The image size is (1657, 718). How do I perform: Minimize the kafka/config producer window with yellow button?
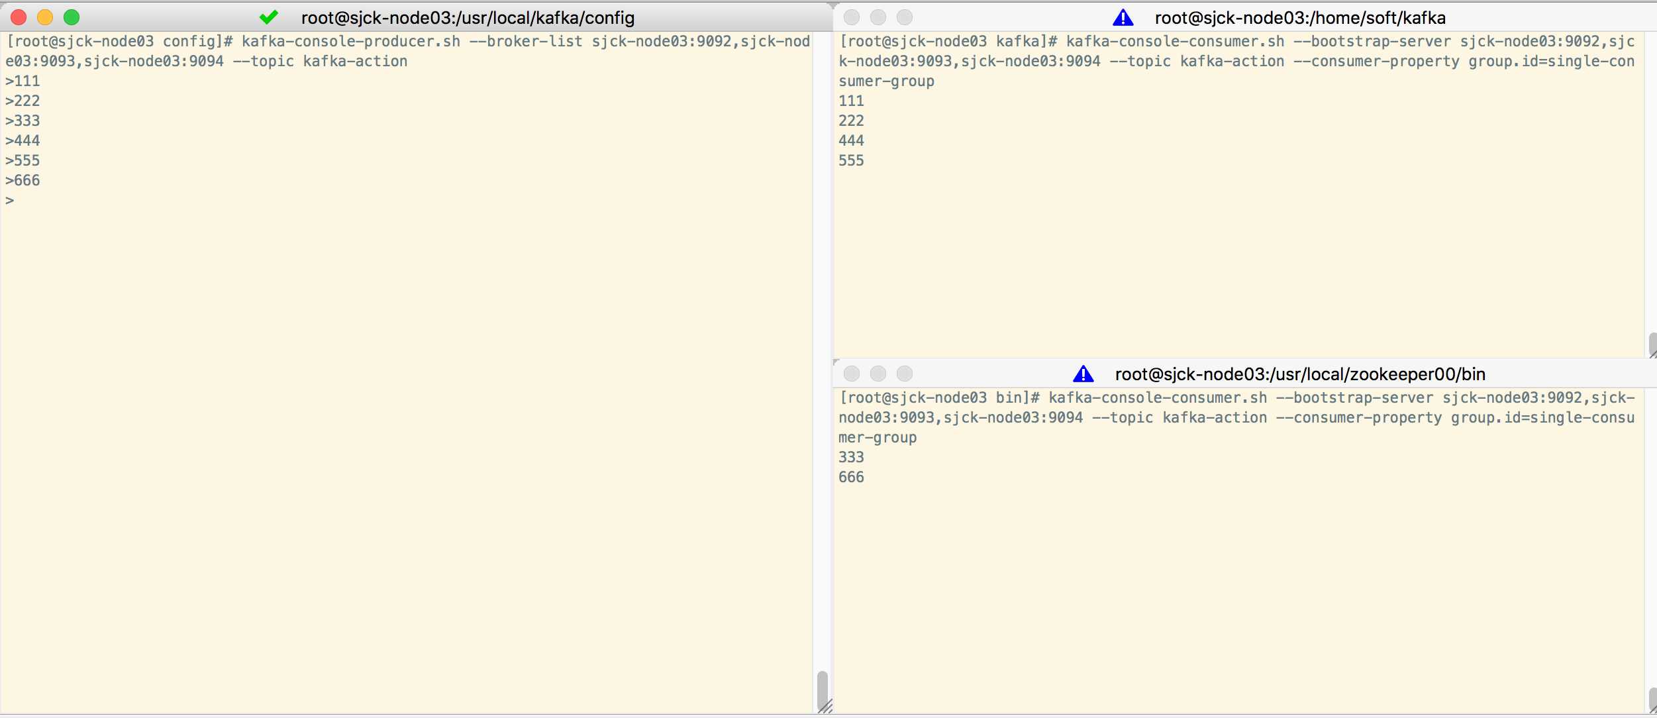coord(45,17)
